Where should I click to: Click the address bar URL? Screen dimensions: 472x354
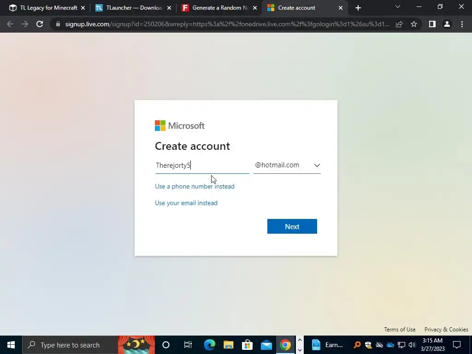click(x=227, y=24)
